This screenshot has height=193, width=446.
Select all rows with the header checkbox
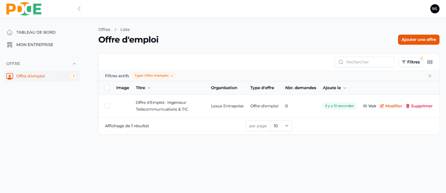coord(107,88)
